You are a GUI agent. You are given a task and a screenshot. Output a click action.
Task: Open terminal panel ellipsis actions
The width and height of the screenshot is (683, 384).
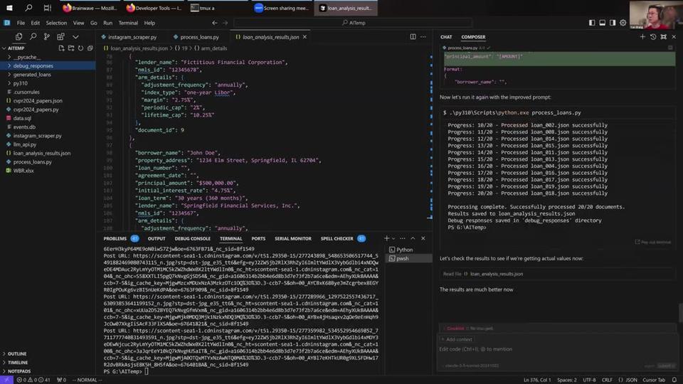pos(403,239)
